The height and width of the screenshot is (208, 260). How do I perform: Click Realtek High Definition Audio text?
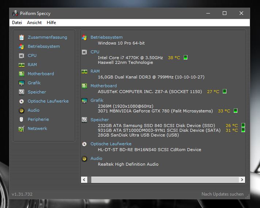pos(128,164)
